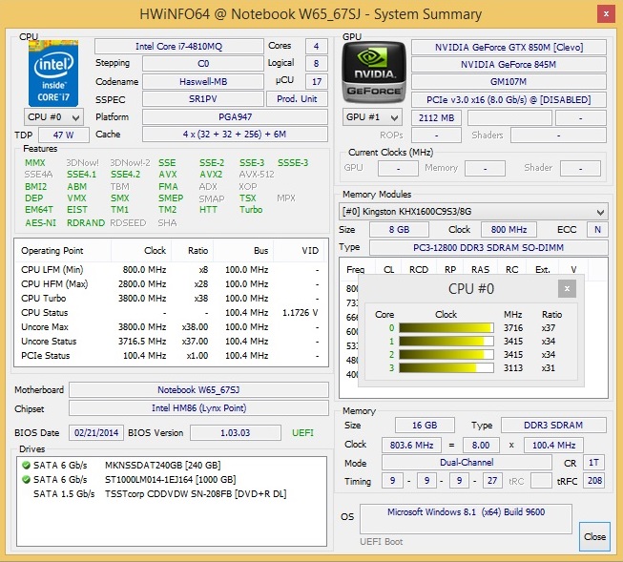The height and width of the screenshot is (562, 623).
Task: Click the green UEFI label
Action: (302, 433)
